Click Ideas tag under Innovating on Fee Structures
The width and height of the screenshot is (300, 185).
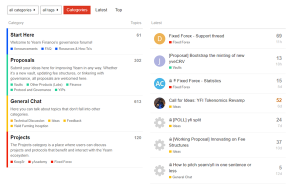tap(175, 151)
